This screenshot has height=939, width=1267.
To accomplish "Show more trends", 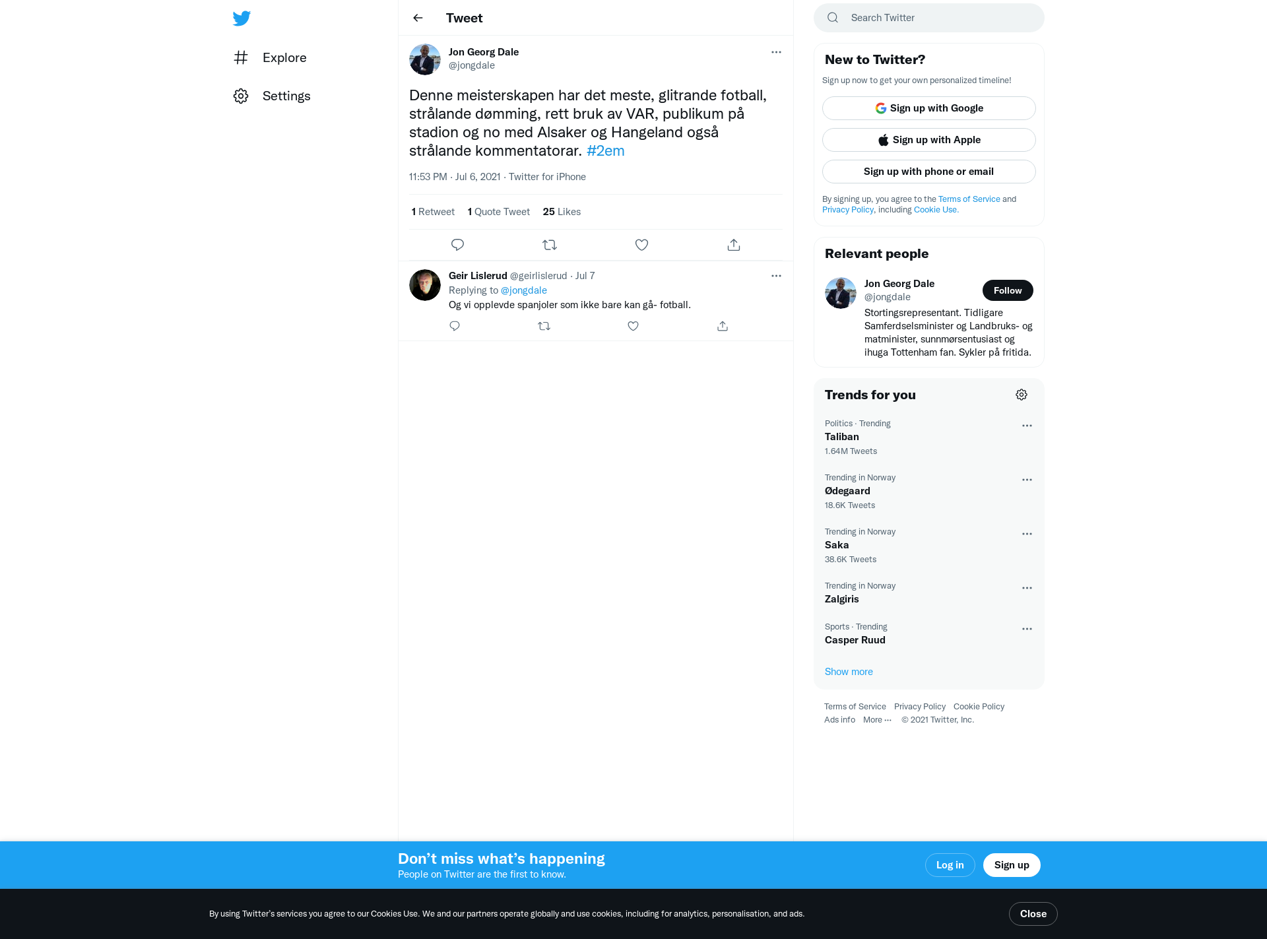I will (x=849, y=672).
